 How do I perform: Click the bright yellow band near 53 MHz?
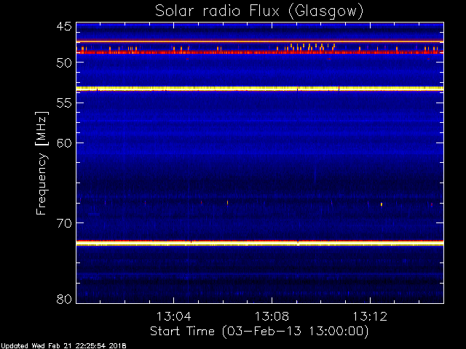tap(260, 89)
